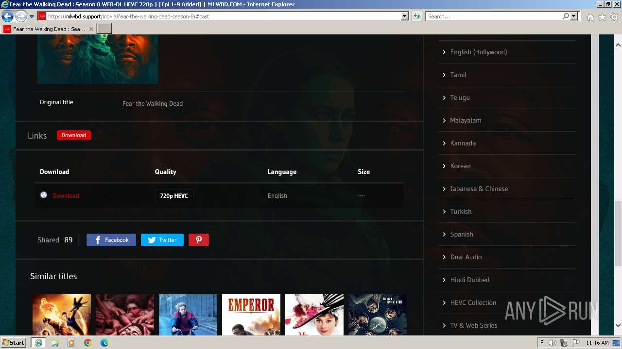Viewport: 622px width, 349px height.
Task: Click the clock showing 11:16 AM
Action: tap(597, 343)
